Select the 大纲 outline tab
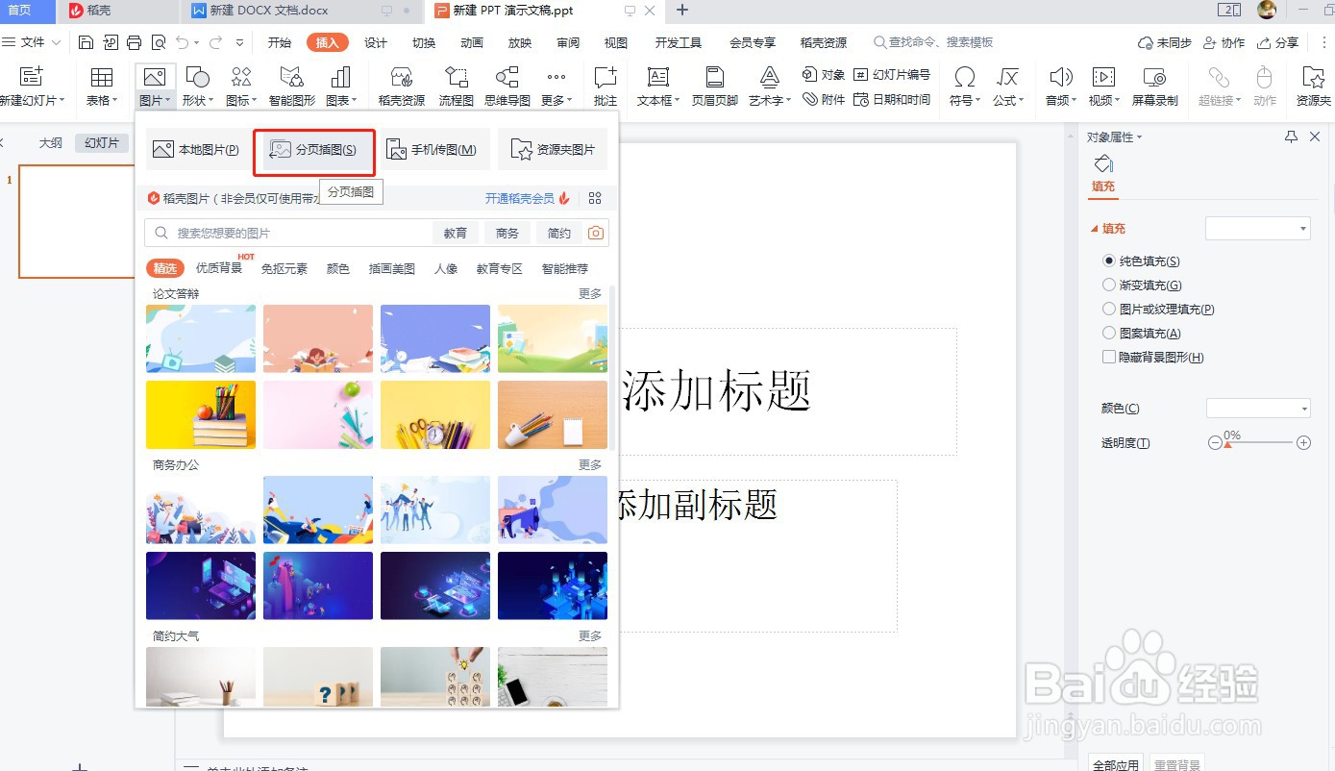Image resolution: width=1335 pixels, height=771 pixels. pos(51,142)
